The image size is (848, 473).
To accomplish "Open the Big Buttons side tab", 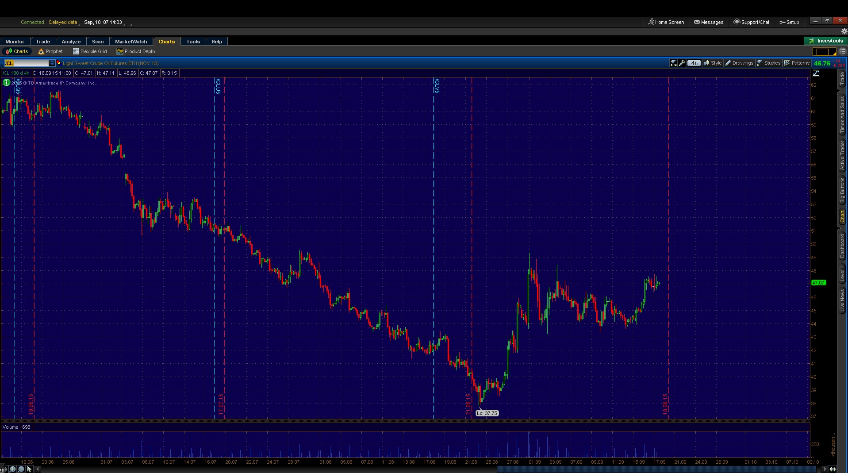I will click(842, 190).
